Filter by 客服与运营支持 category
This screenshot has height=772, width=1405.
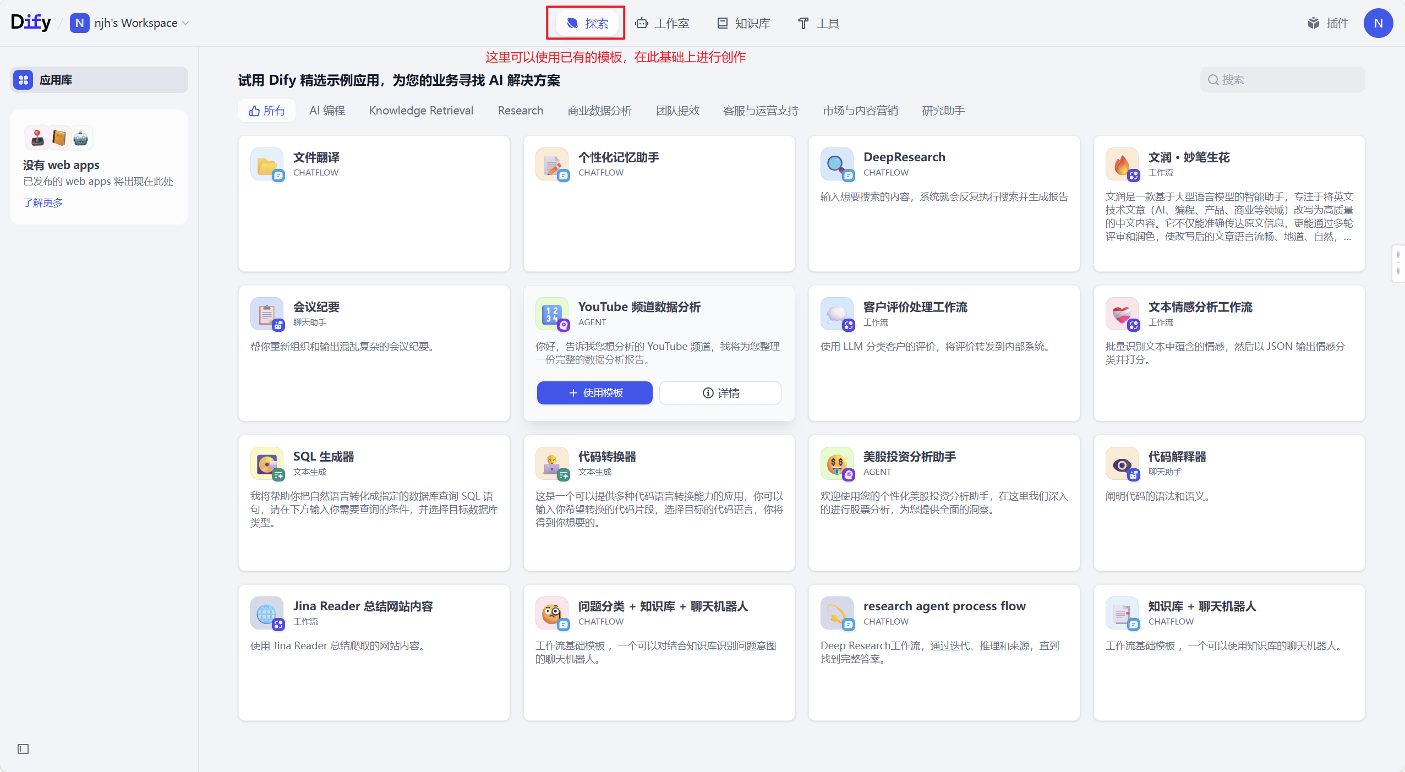(761, 111)
